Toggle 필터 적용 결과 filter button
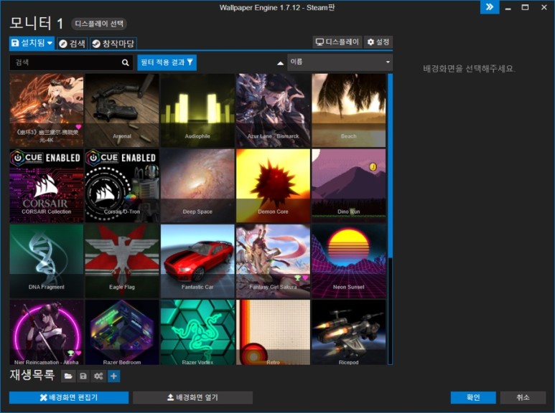Image resolution: width=555 pixels, height=413 pixels. click(x=167, y=62)
